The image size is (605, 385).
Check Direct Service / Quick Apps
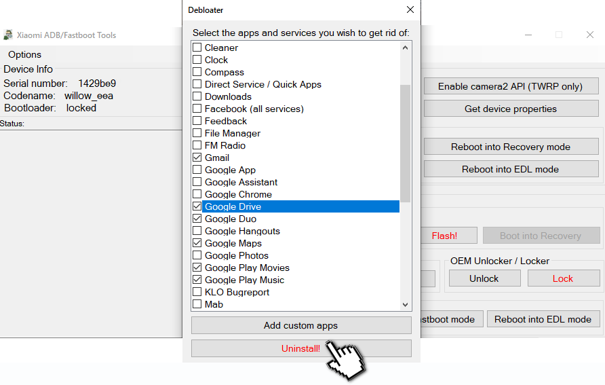pyautogui.click(x=197, y=84)
